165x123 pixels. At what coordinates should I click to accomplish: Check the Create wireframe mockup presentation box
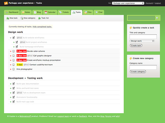pyautogui.click(x=14, y=60)
